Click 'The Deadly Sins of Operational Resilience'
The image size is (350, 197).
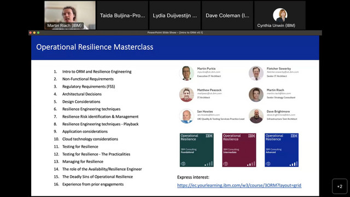(x=97, y=177)
